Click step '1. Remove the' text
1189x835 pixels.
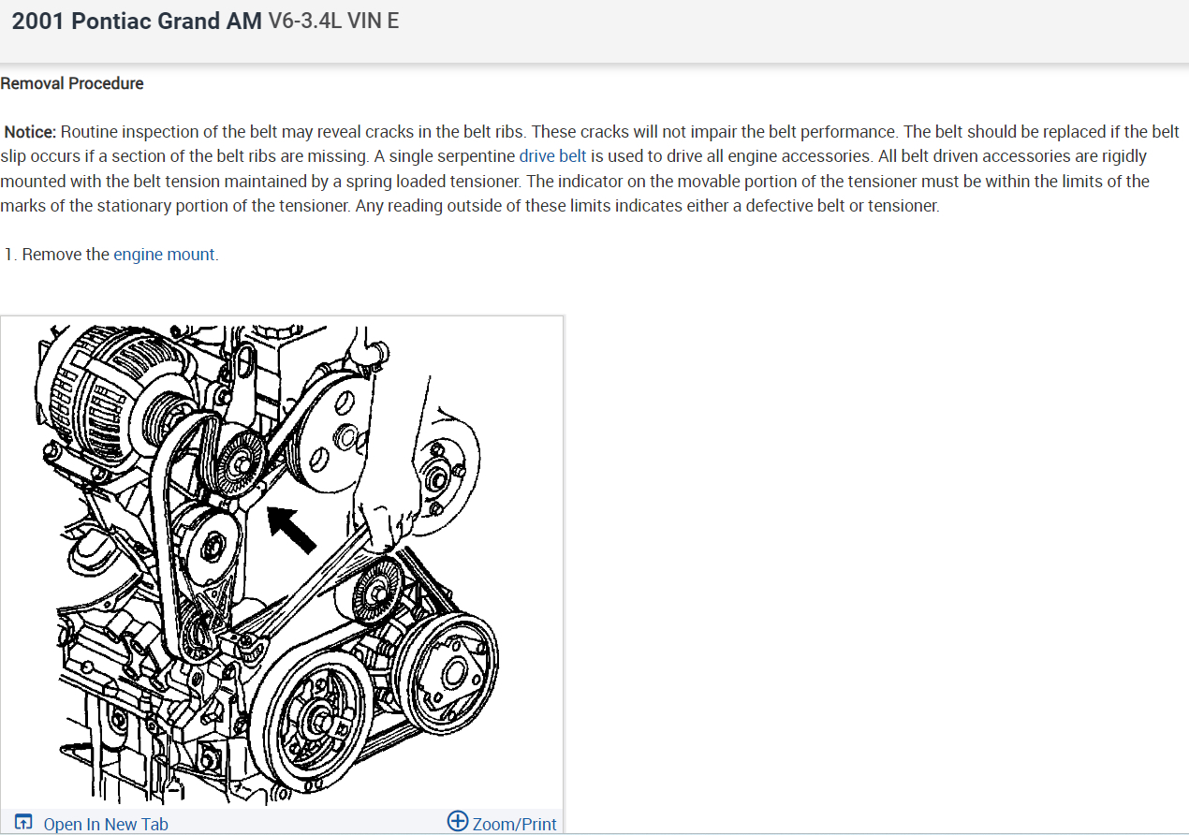coord(57,254)
